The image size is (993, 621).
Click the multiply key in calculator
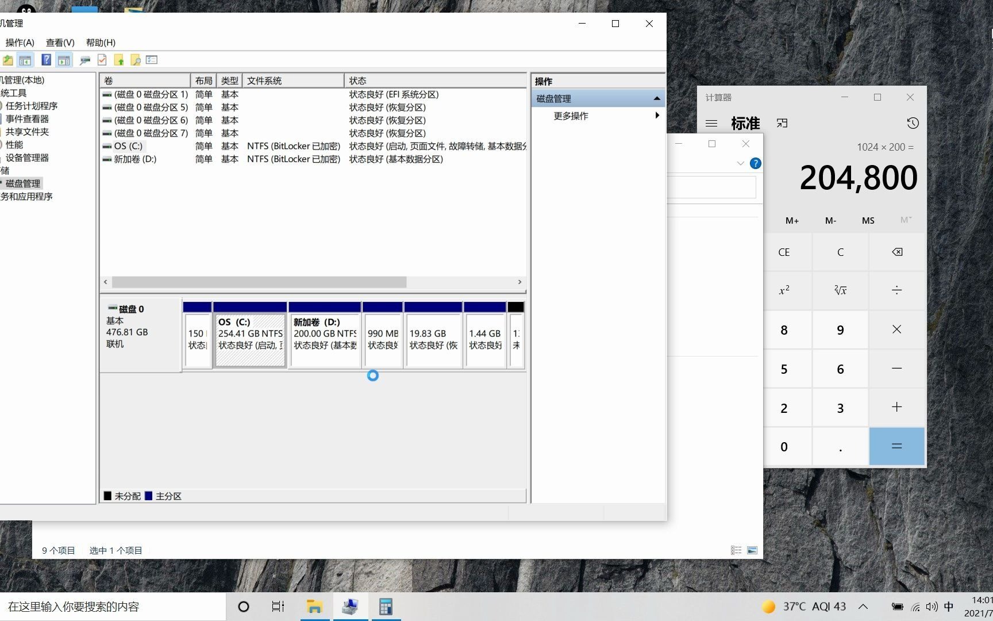[896, 329]
